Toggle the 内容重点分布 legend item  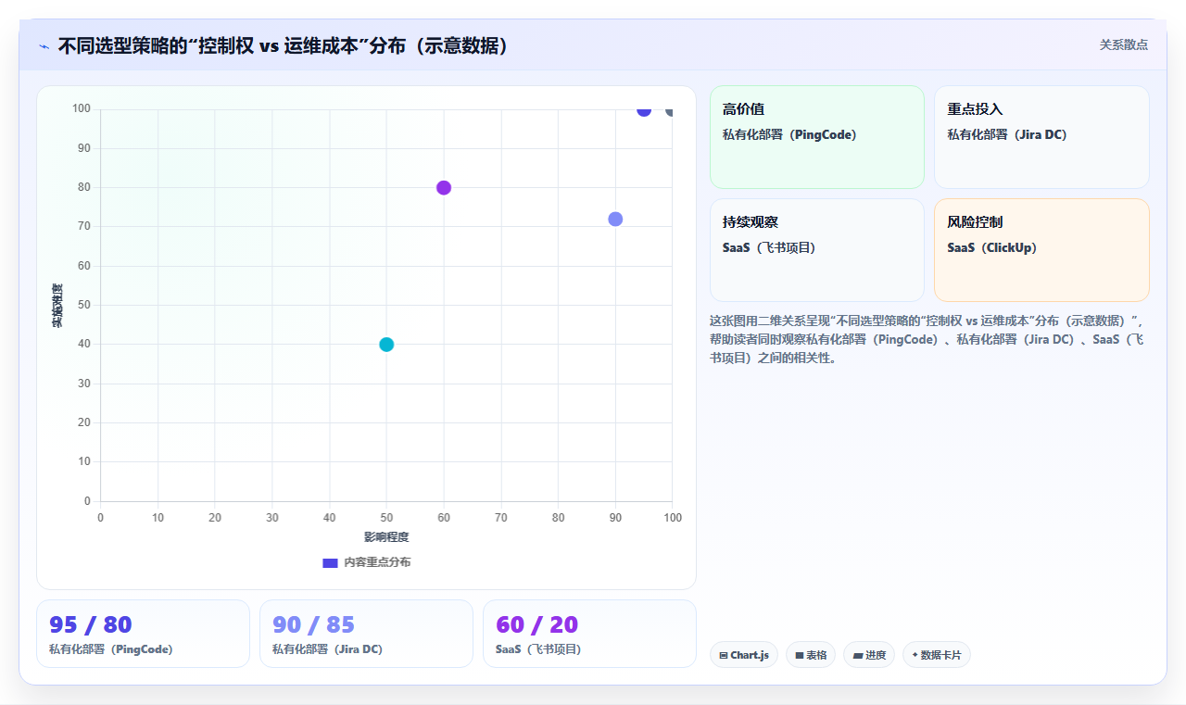(367, 562)
